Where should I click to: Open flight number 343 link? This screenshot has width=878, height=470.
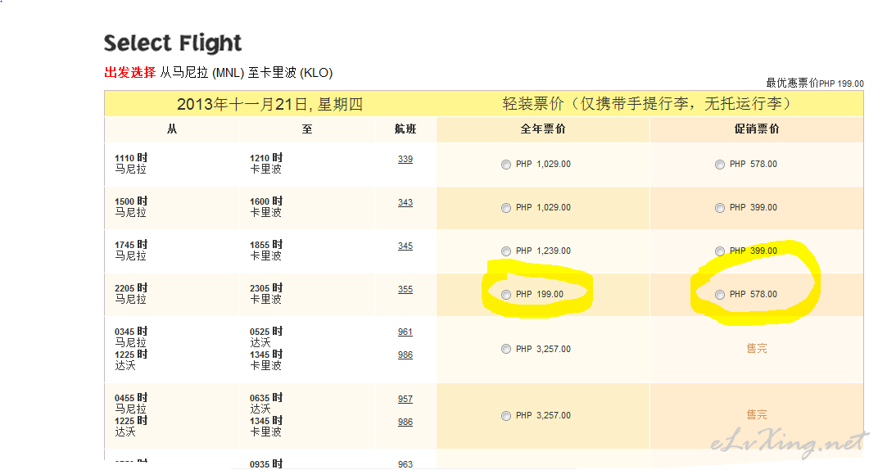tap(405, 202)
